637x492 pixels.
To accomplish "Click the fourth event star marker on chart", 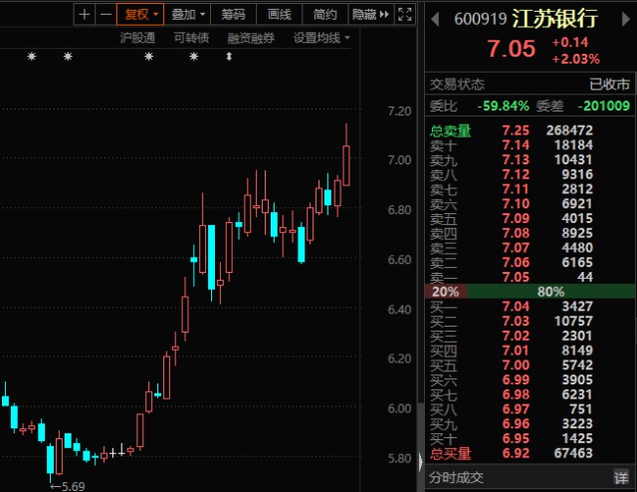I will tap(194, 56).
